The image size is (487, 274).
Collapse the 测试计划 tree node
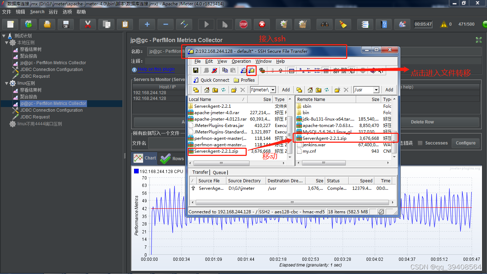(x=4, y=36)
